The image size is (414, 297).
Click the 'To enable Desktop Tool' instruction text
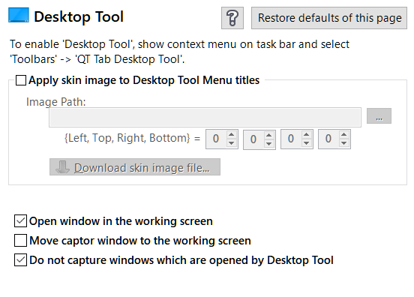179,52
